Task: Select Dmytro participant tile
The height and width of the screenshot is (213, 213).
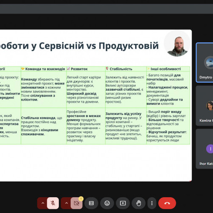Action: point(204,63)
